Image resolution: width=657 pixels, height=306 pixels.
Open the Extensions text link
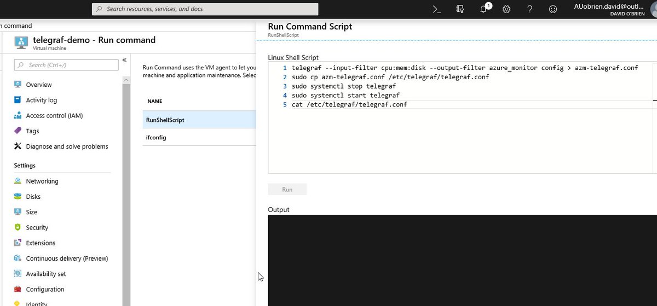41,243
